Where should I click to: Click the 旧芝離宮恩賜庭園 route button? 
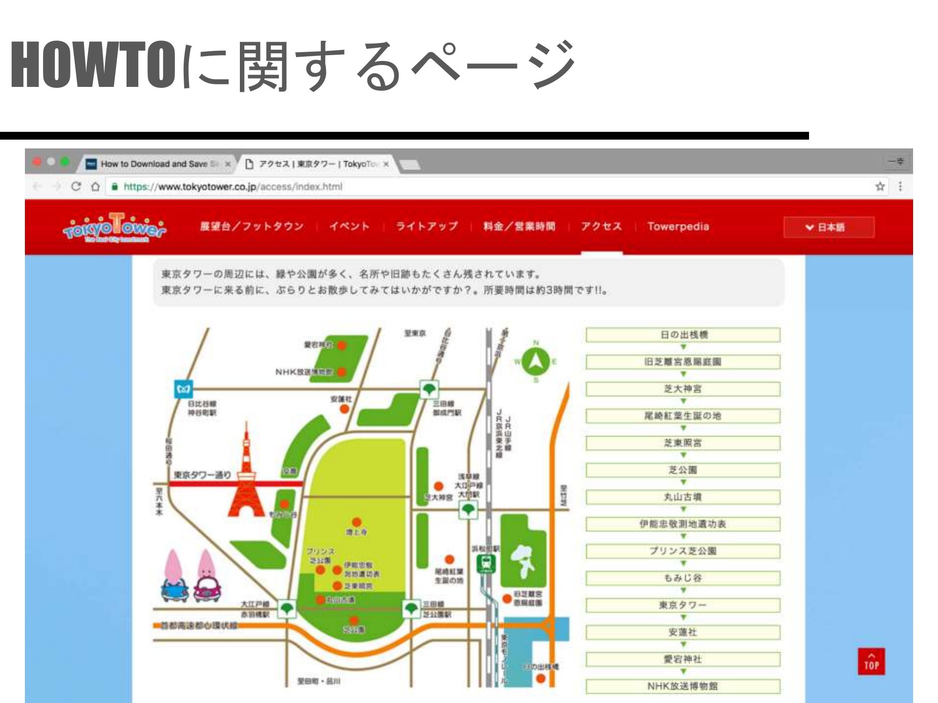click(683, 362)
